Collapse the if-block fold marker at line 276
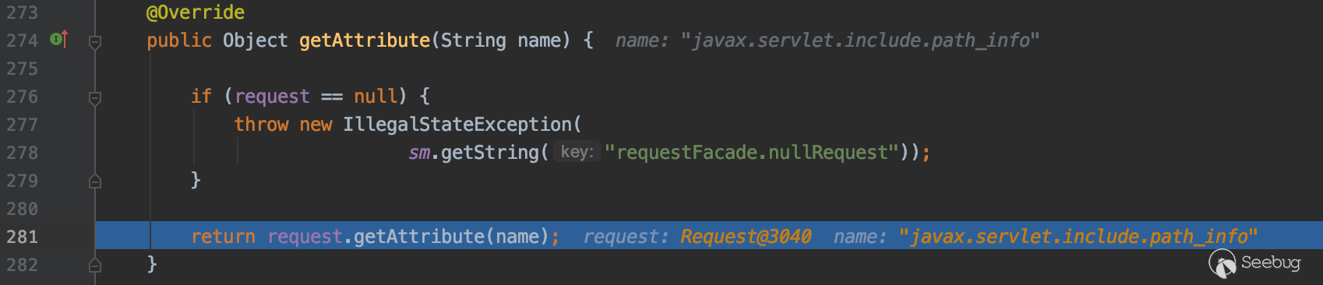The width and height of the screenshot is (1323, 285). pyautogui.click(x=95, y=98)
